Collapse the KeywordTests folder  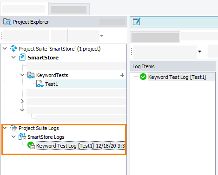coord(22,75)
